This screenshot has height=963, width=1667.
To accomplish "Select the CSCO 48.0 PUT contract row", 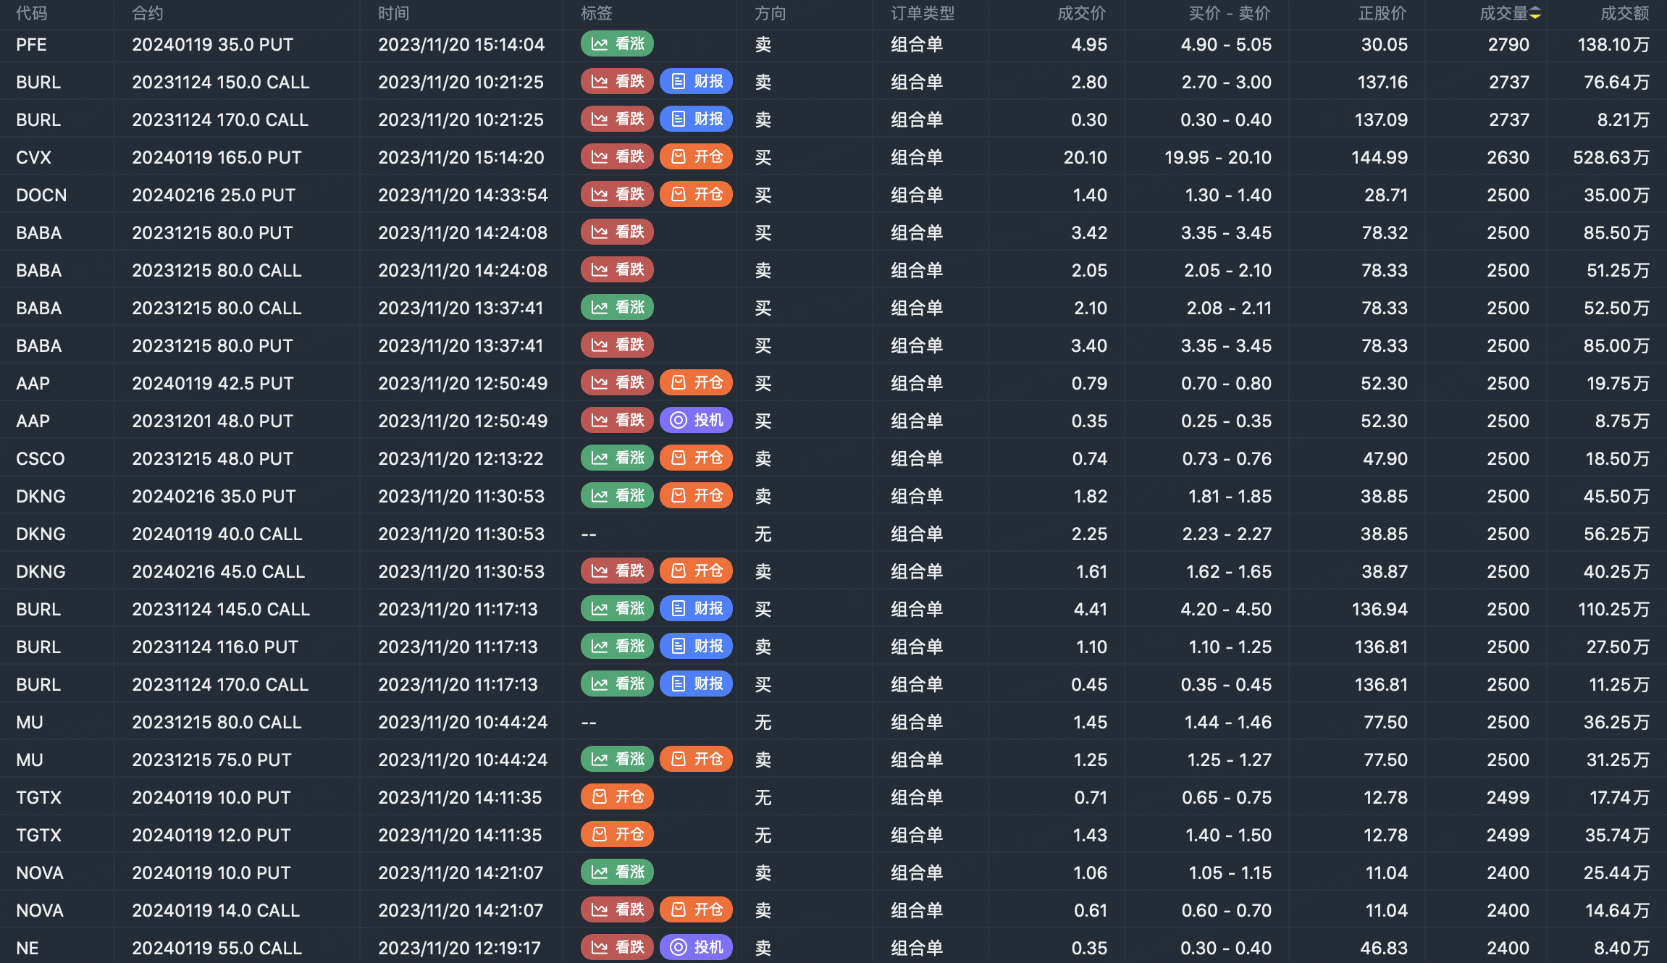I will coord(212,458).
